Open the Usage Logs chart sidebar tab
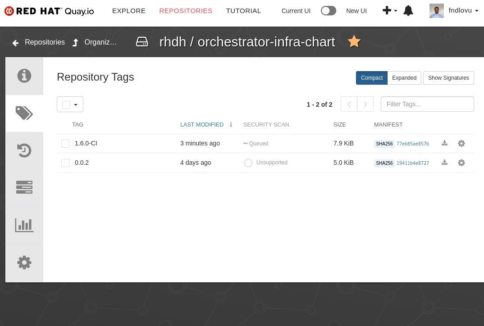 pyautogui.click(x=24, y=225)
